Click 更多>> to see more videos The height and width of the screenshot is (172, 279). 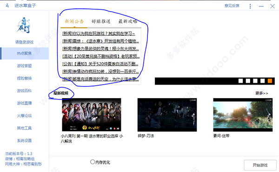[x=261, y=93]
